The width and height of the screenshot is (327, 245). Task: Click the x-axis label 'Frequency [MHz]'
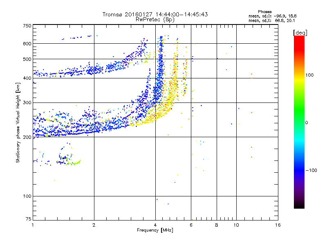pyautogui.click(x=155, y=230)
